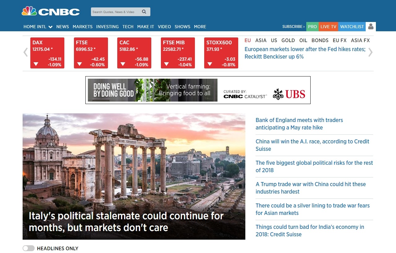This screenshot has height=253, width=396.
Task: Select the OIL tab
Action: coord(303,40)
